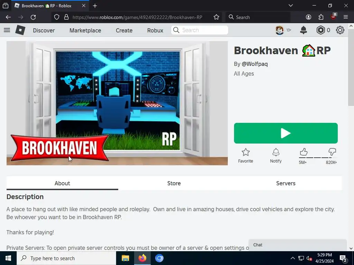354x265 pixels.
Task: Open uBlock Origin extension icon
Action: pyautogui.click(x=334, y=17)
